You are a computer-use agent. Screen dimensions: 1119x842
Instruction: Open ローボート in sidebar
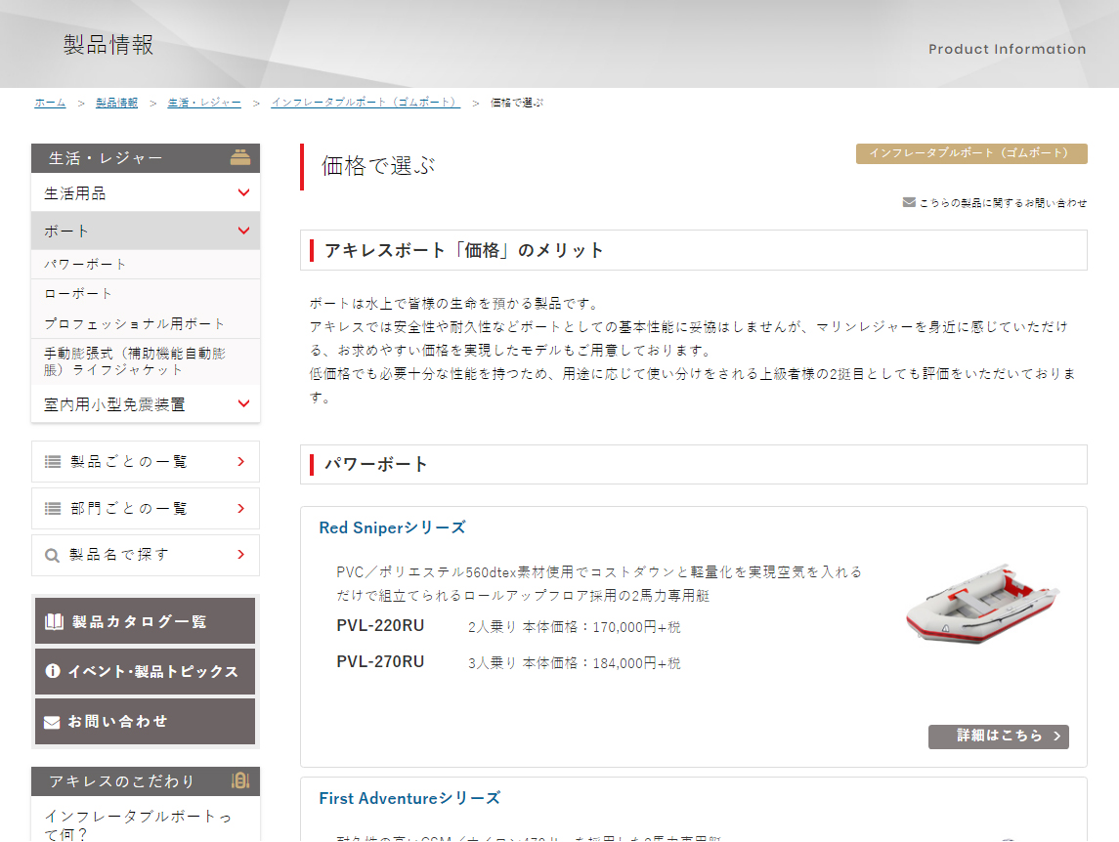pos(146,293)
